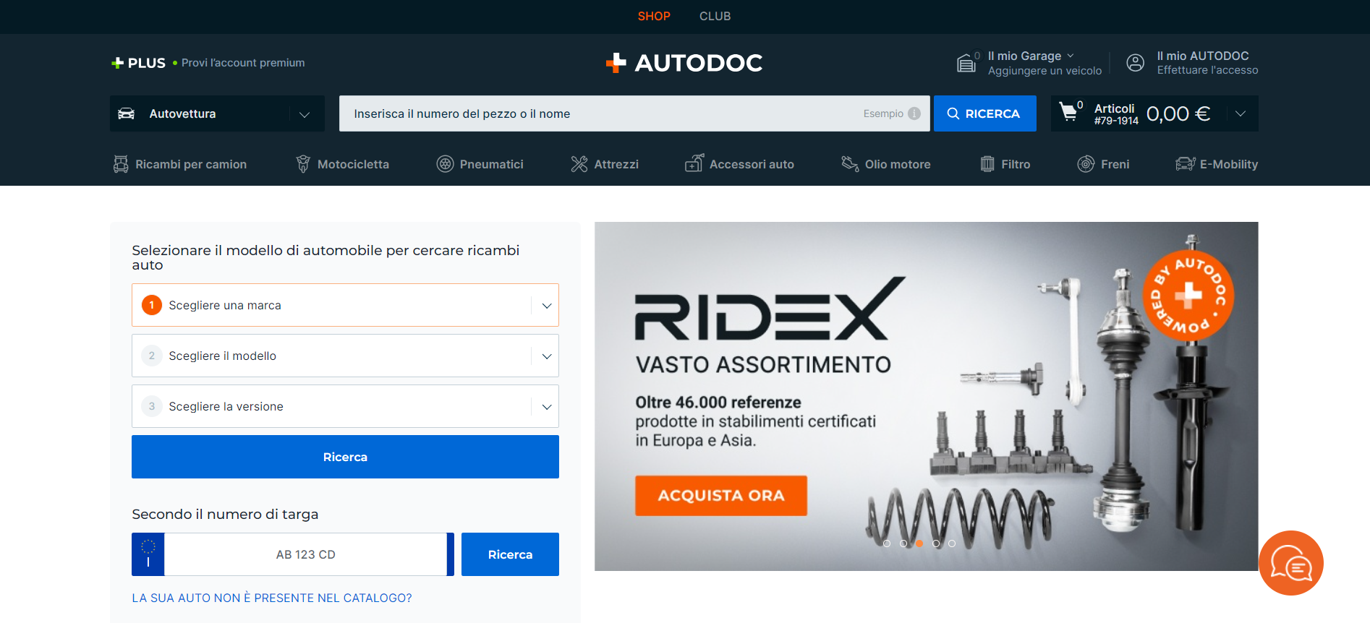1370x623 pixels.
Task: Open the Scegliere il modello dropdown
Action: coord(345,356)
